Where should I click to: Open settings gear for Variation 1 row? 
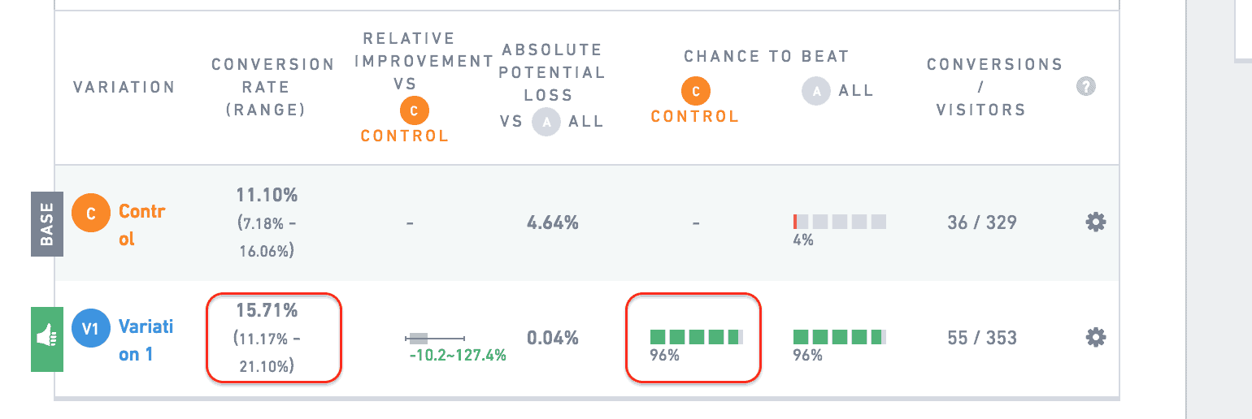(1096, 337)
